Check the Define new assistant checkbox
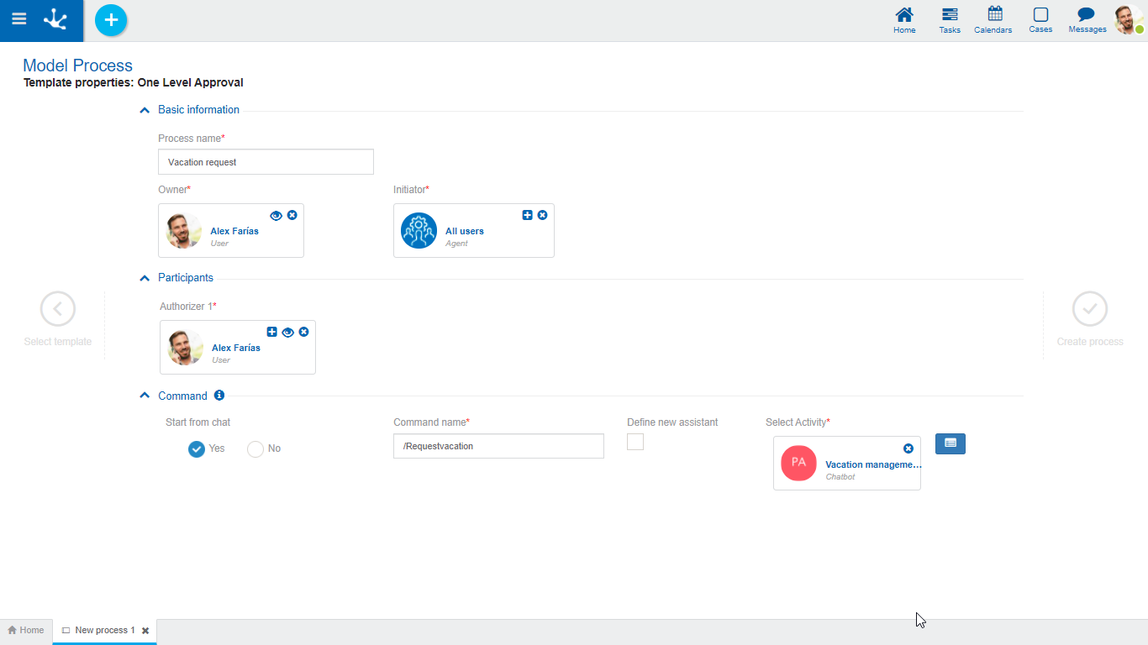The width and height of the screenshot is (1148, 645). pyautogui.click(x=635, y=442)
